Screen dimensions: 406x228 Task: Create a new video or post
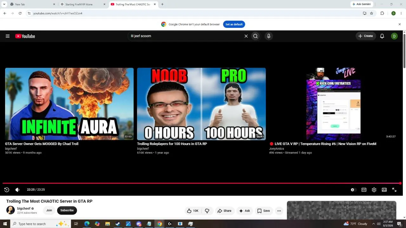click(366, 36)
